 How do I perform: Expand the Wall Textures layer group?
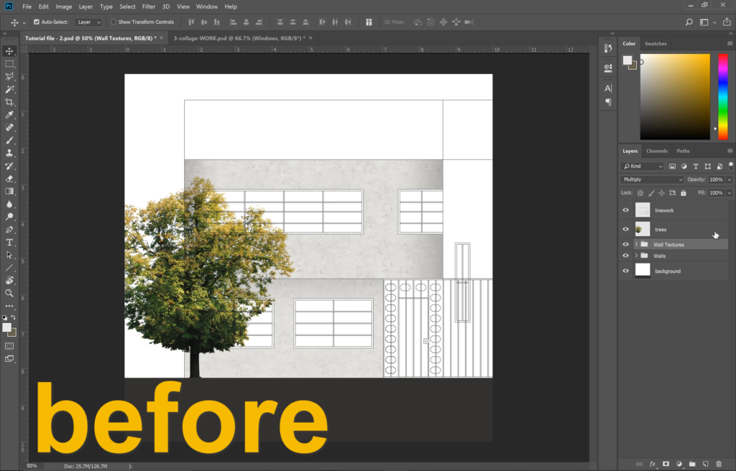(x=636, y=245)
